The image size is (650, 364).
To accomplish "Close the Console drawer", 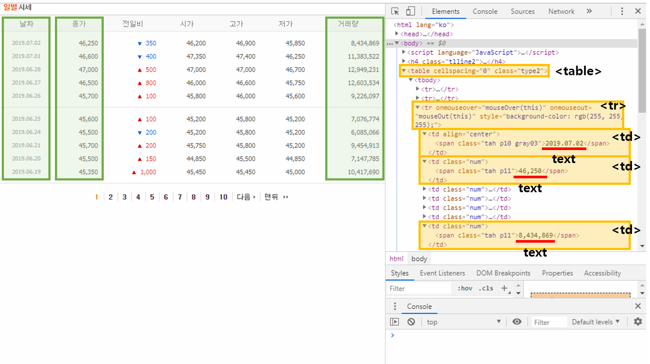I will pyautogui.click(x=638, y=306).
